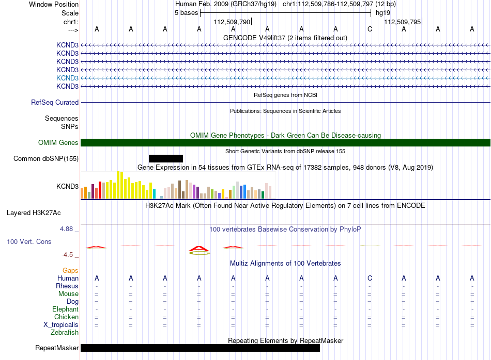Click the first KCND3 GENCODE transcript arrows

point(285,45)
